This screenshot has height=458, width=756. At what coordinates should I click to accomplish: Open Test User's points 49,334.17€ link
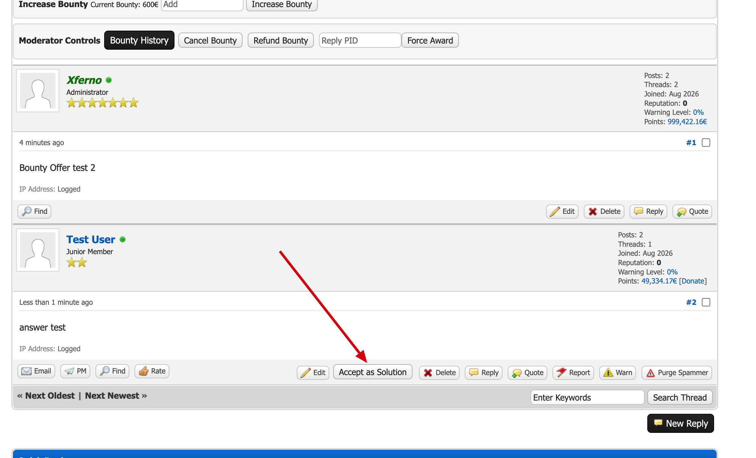pyautogui.click(x=659, y=281)
